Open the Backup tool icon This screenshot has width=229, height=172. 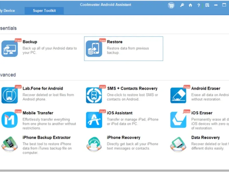[9, 48]
